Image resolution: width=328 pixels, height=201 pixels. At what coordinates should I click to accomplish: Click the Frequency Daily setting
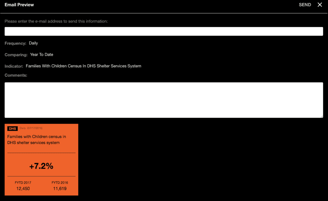[33, 43]
